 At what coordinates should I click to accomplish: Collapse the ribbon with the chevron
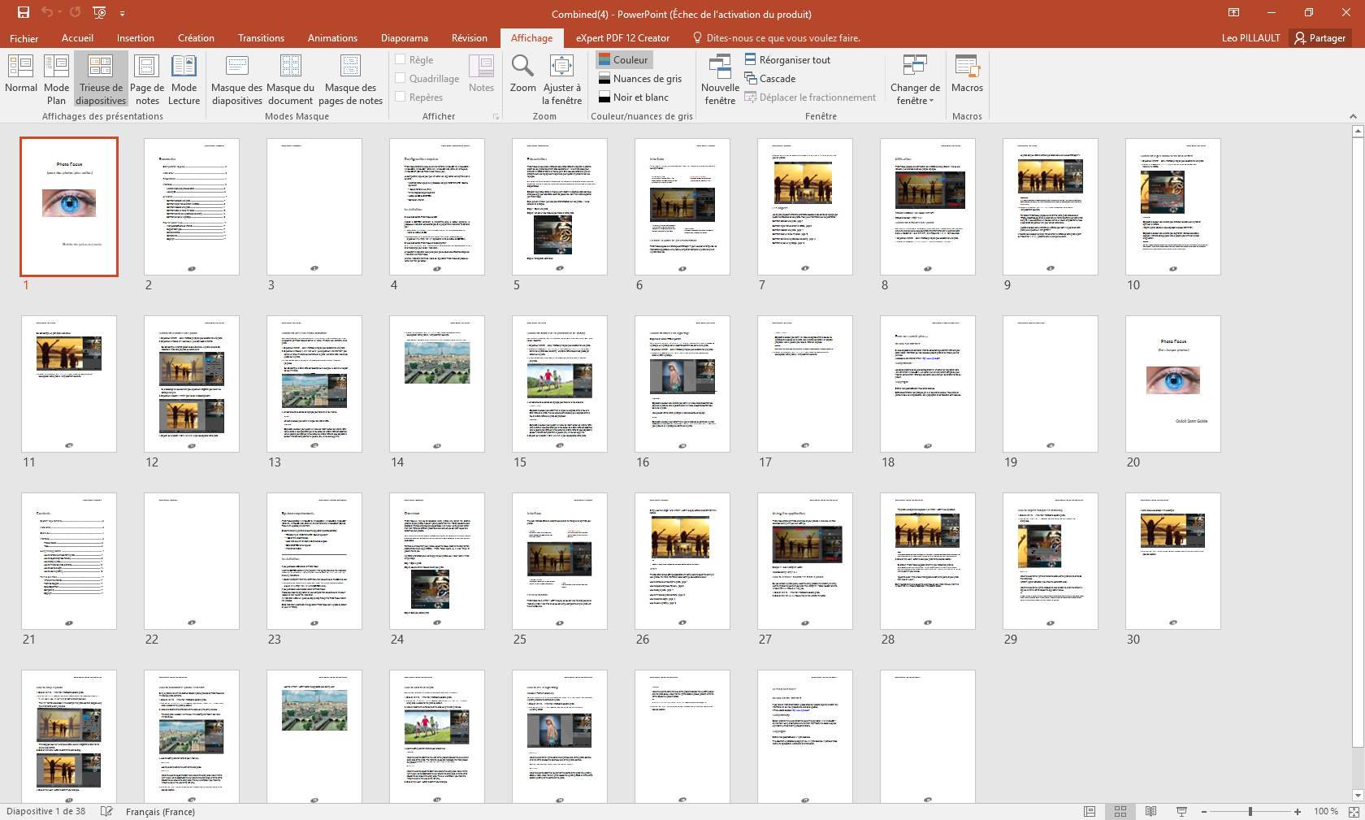1353,117
